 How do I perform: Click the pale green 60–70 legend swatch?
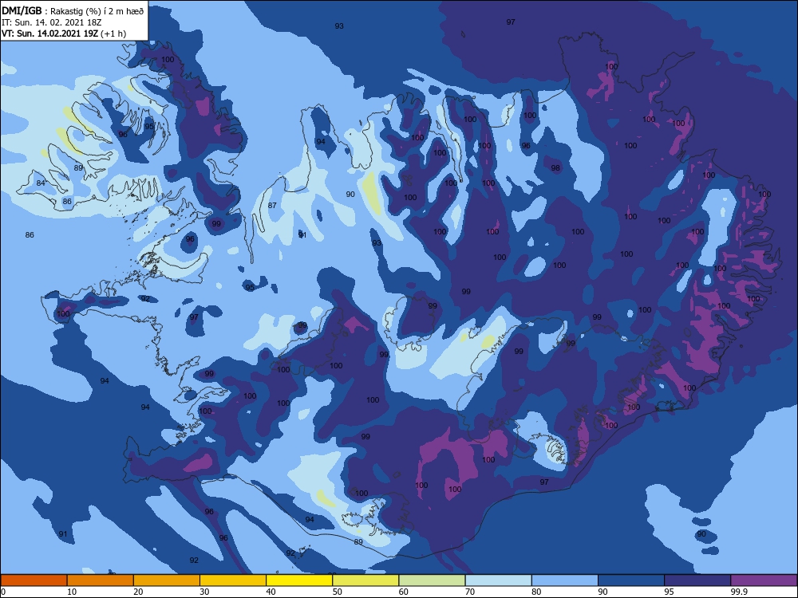[432, 580]
